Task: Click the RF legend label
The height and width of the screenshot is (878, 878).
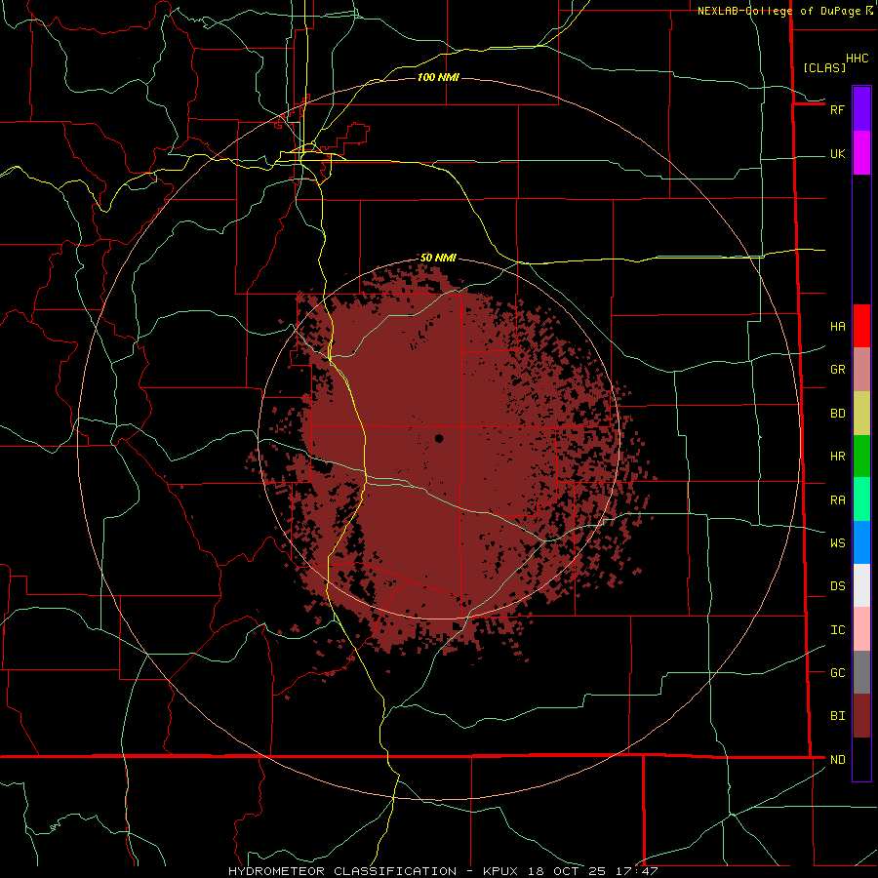Action: 837,109
